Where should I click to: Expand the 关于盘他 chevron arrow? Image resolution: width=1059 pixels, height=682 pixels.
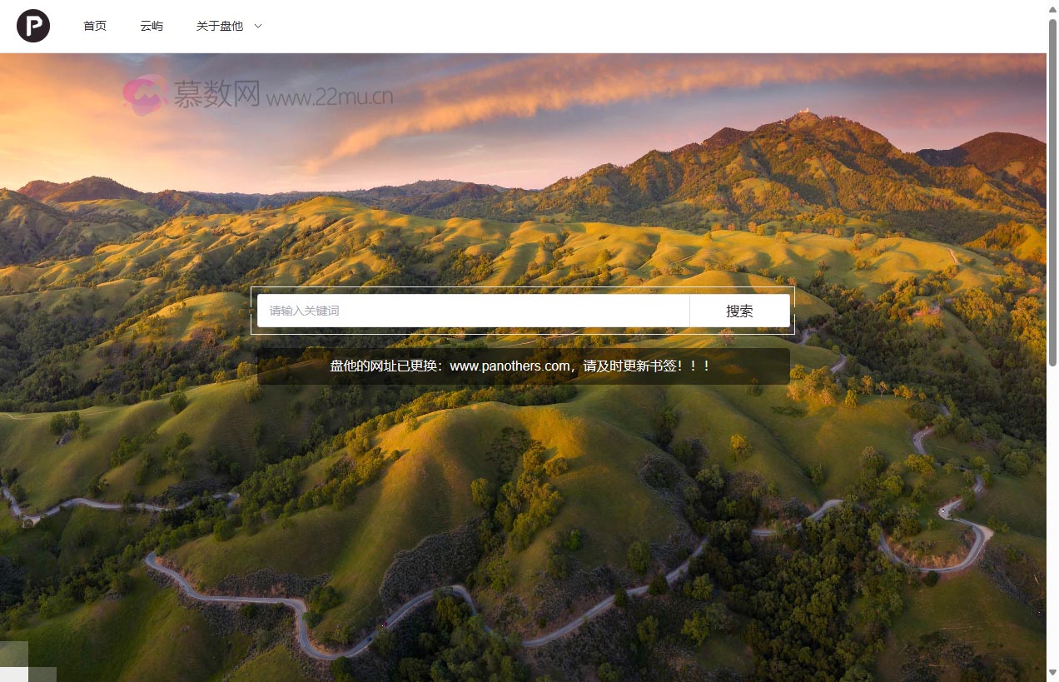(x=258, y=26)
